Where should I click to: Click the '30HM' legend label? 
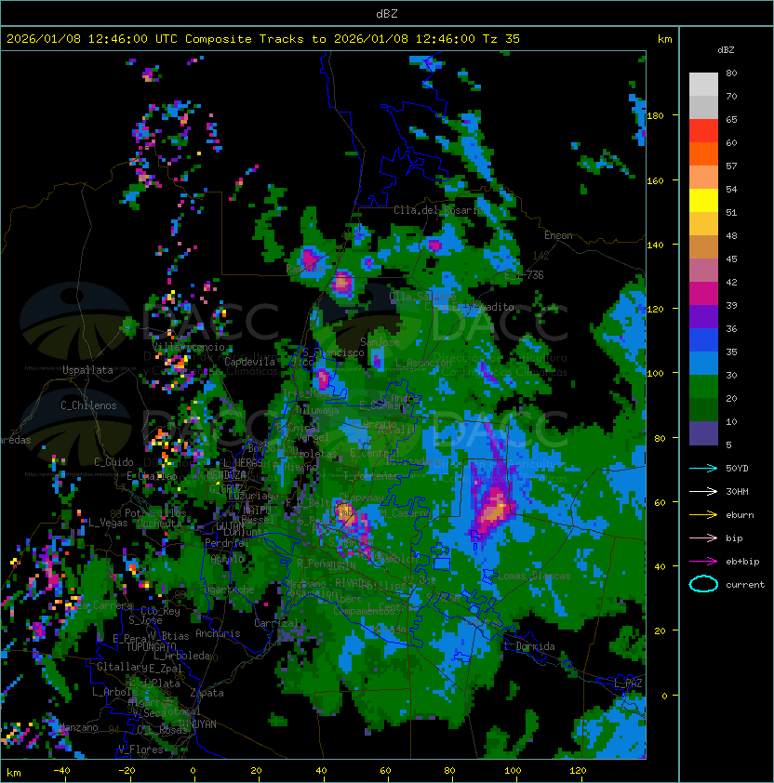pyautogui.click(x=737, y=491)
